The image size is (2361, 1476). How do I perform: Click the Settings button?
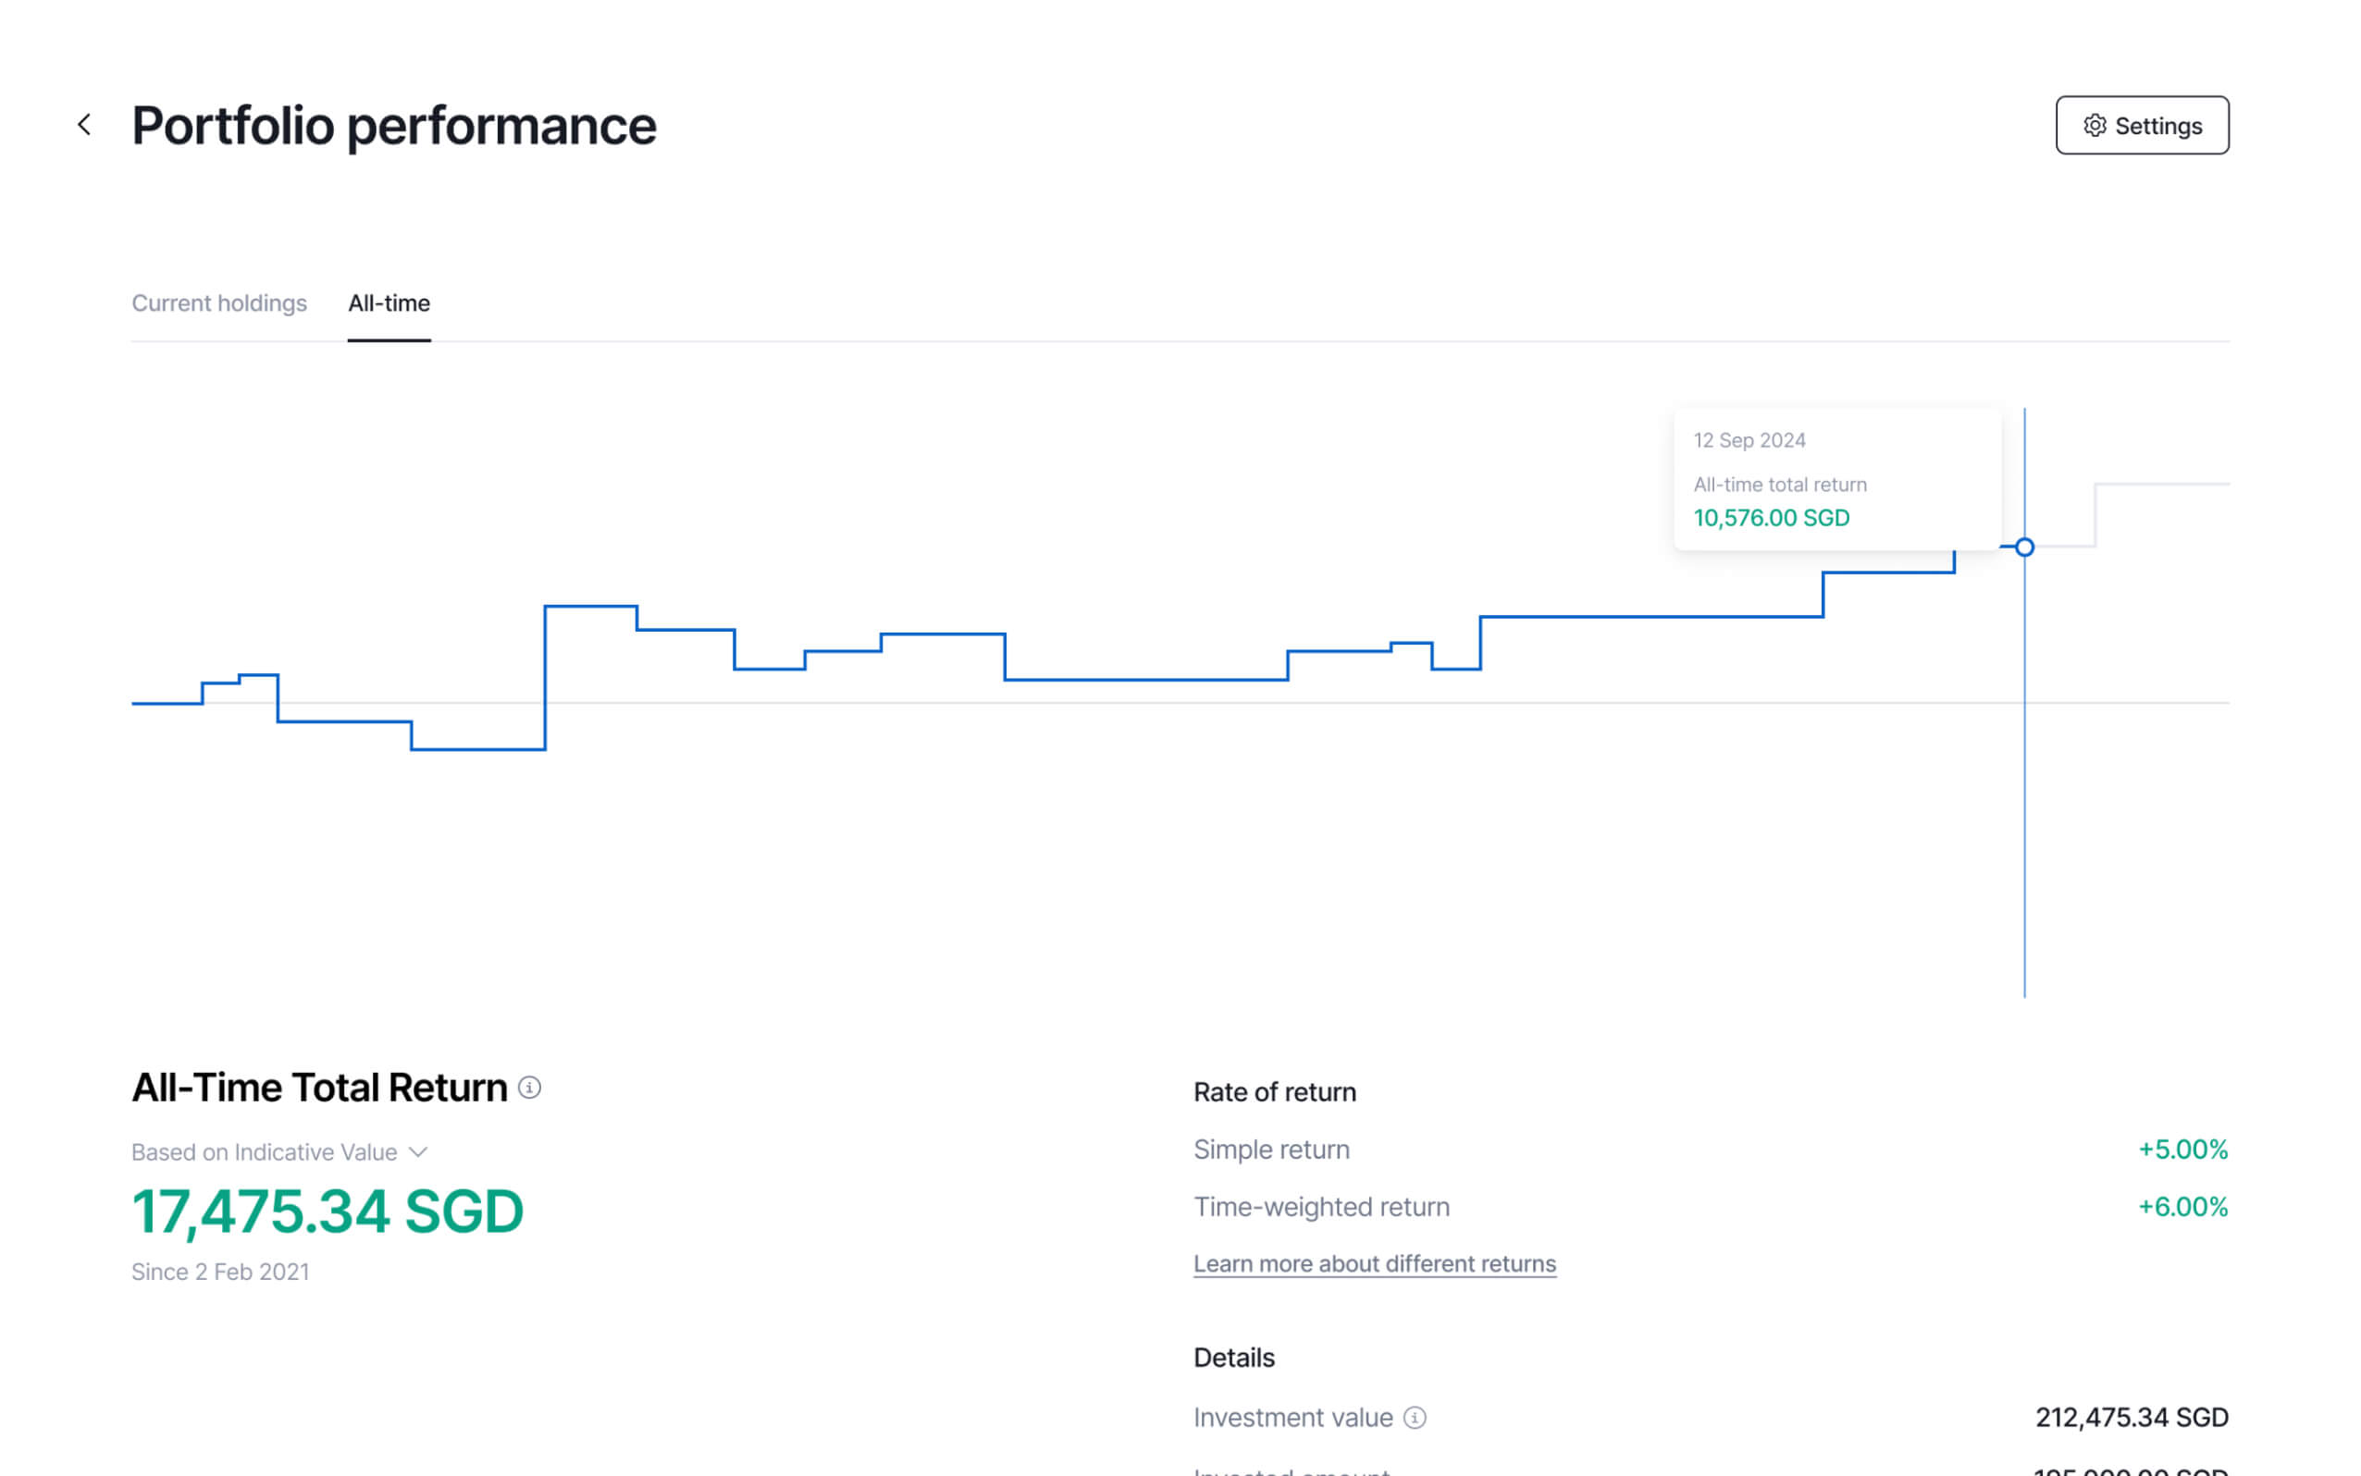click(x=2143, y=125)
